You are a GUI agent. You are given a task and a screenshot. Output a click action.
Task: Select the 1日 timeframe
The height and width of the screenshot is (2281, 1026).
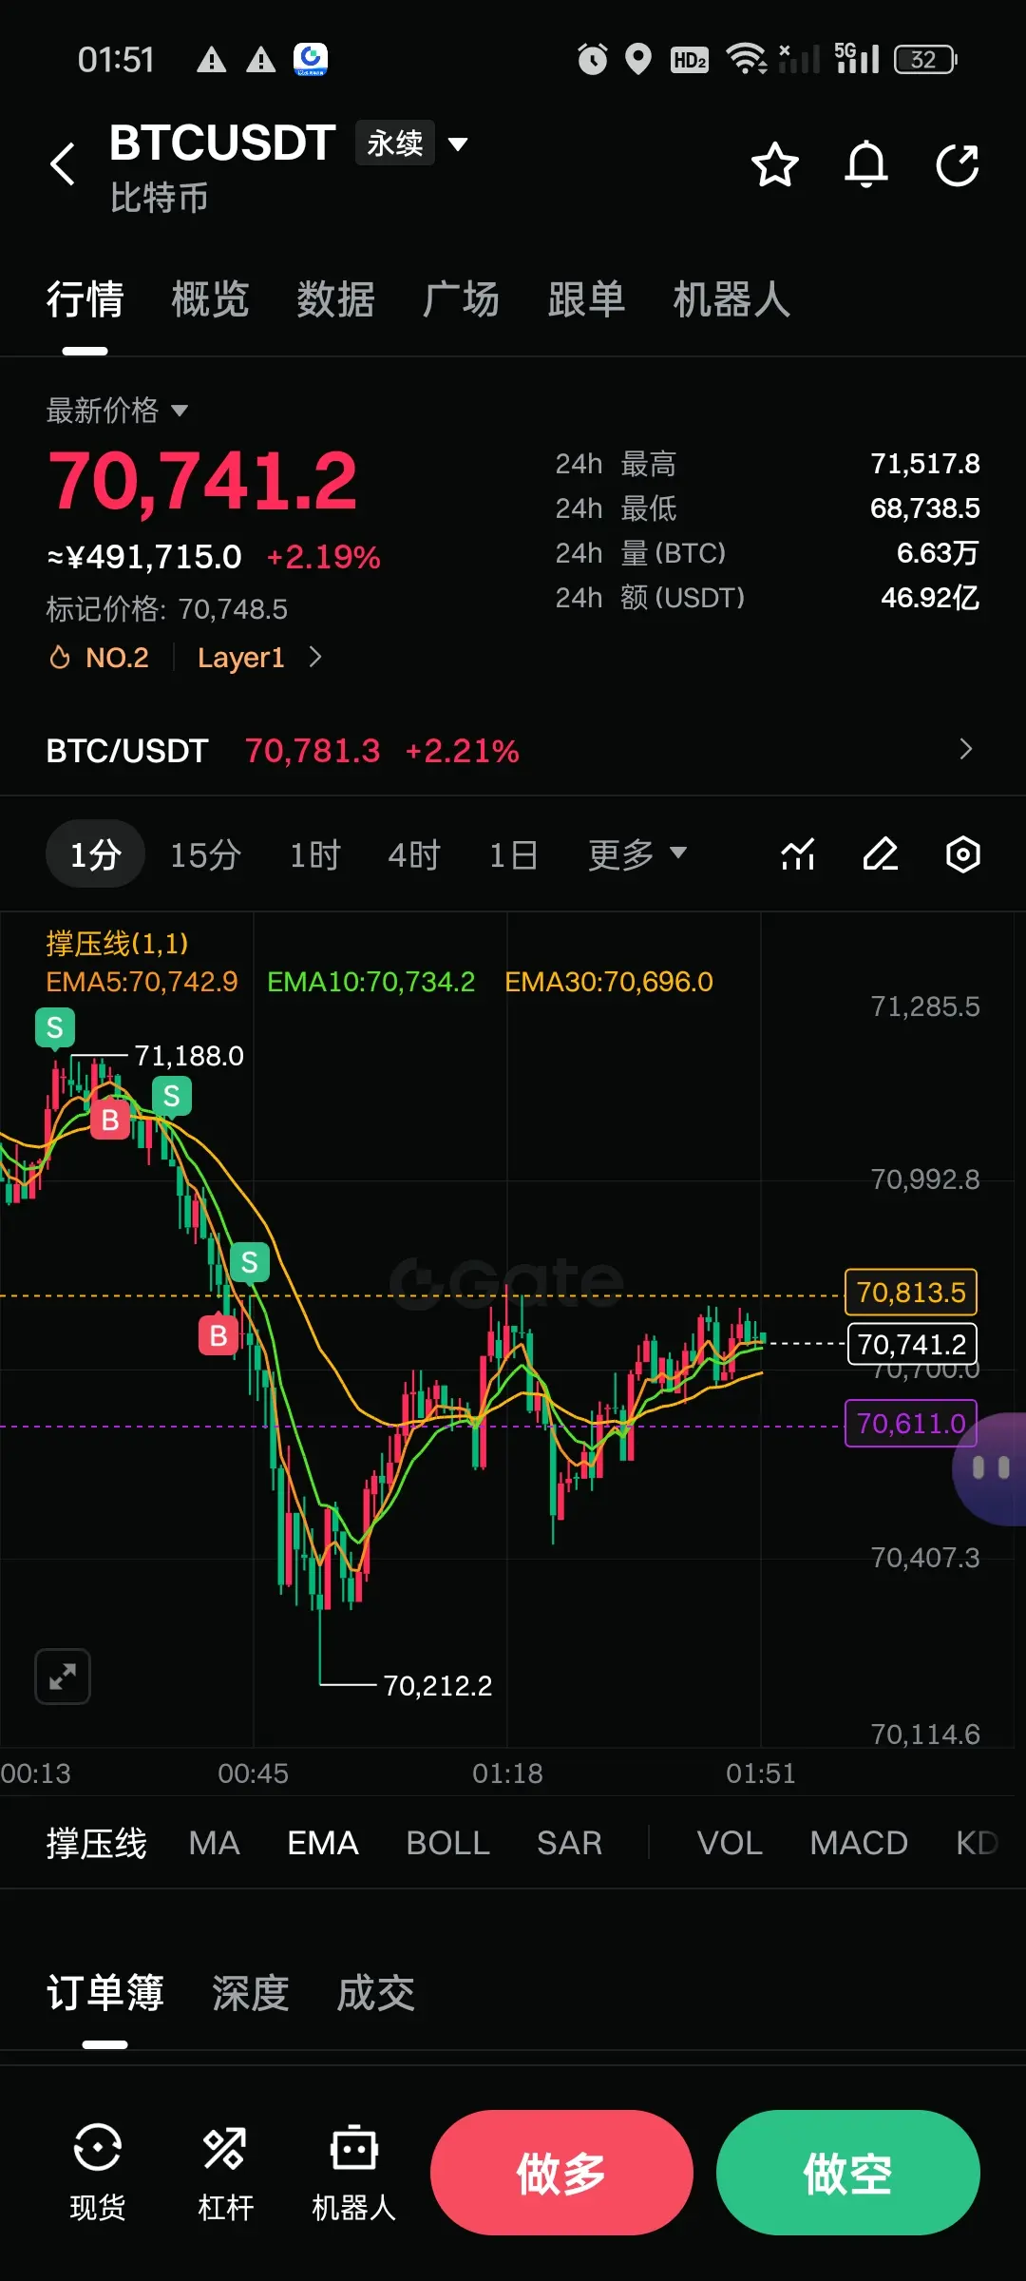(x=513, y=854)
